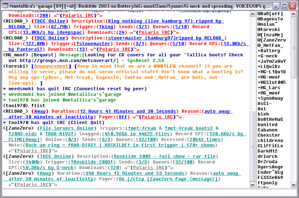The width and height of the screenshot is (299, 198).
Task: Select drlurch in the nick list
Action: 268,156
